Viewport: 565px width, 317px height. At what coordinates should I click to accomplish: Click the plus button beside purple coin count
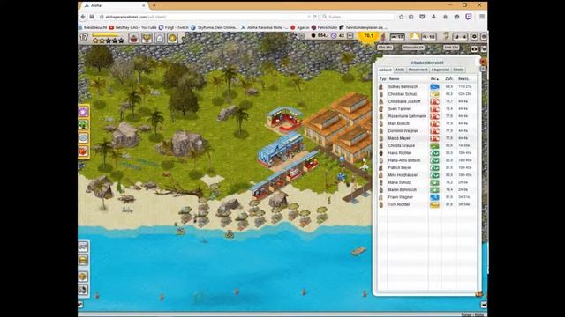pos(350,35)
